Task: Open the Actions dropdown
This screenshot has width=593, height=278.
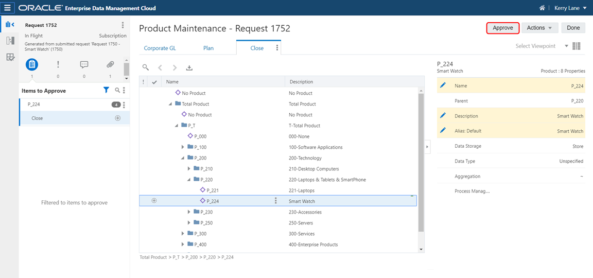Action: 539,28
